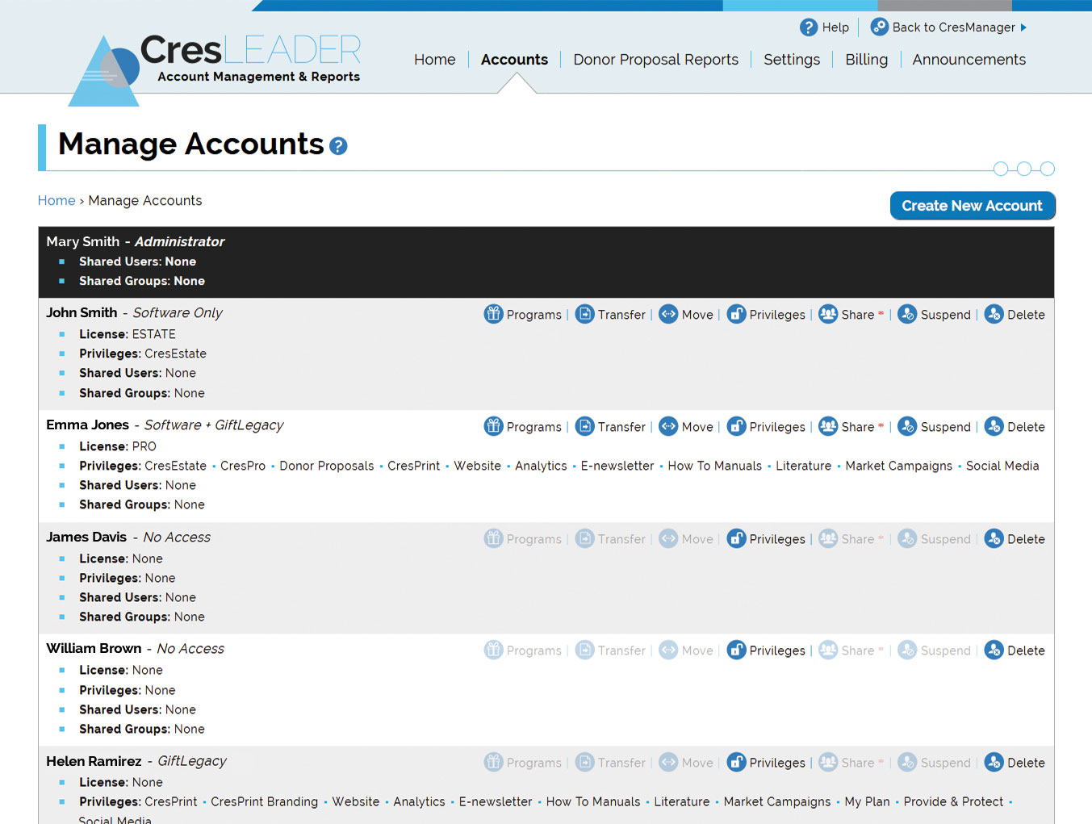This screenshot has height=824, width=1092.
Task: Click Transfer icon for Emma Jones
Action: pyautogui.click(x=584, y=426)
